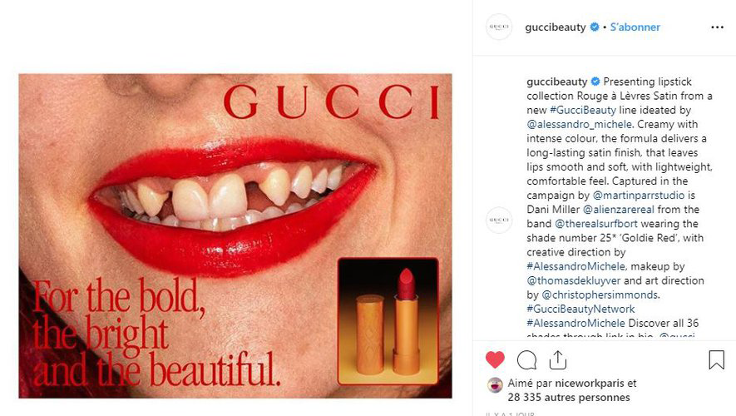Image resolution: width=736 pixels, height=416 pixels.
Task: Click the red heart like icon
Action: (x=495, y=360)
